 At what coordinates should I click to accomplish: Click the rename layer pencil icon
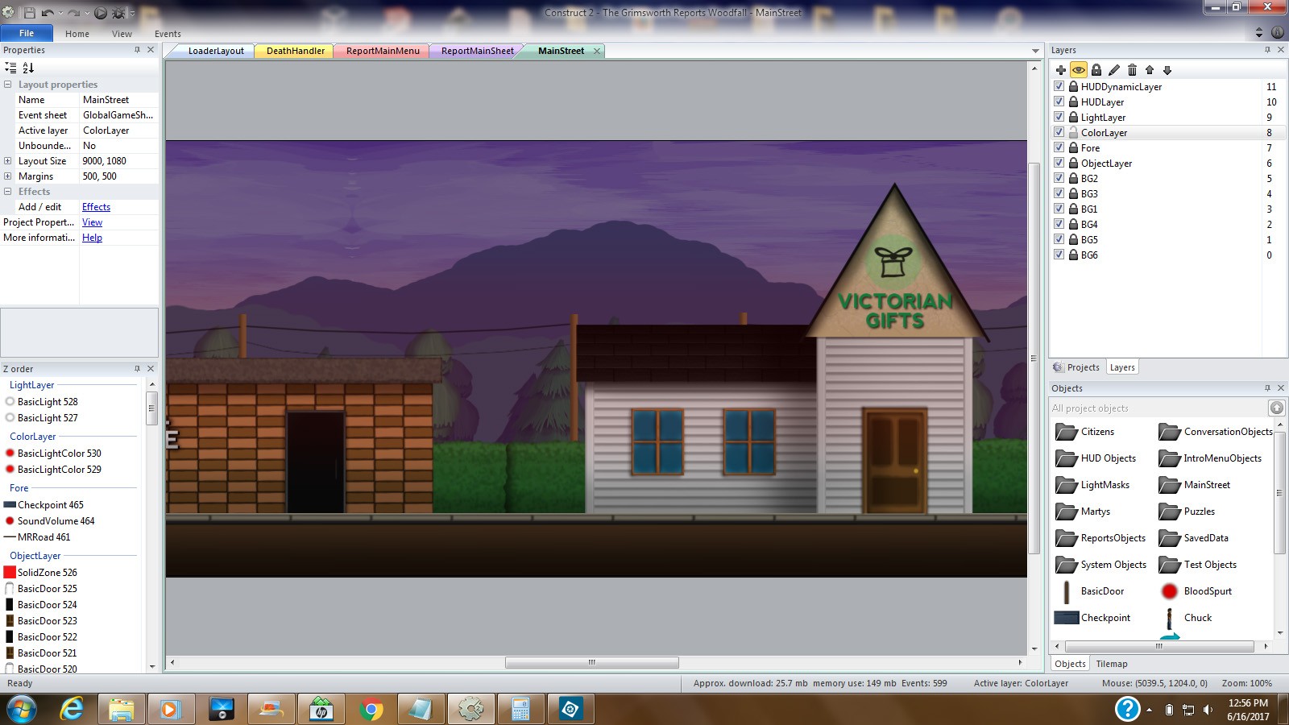coord(1114,70)
